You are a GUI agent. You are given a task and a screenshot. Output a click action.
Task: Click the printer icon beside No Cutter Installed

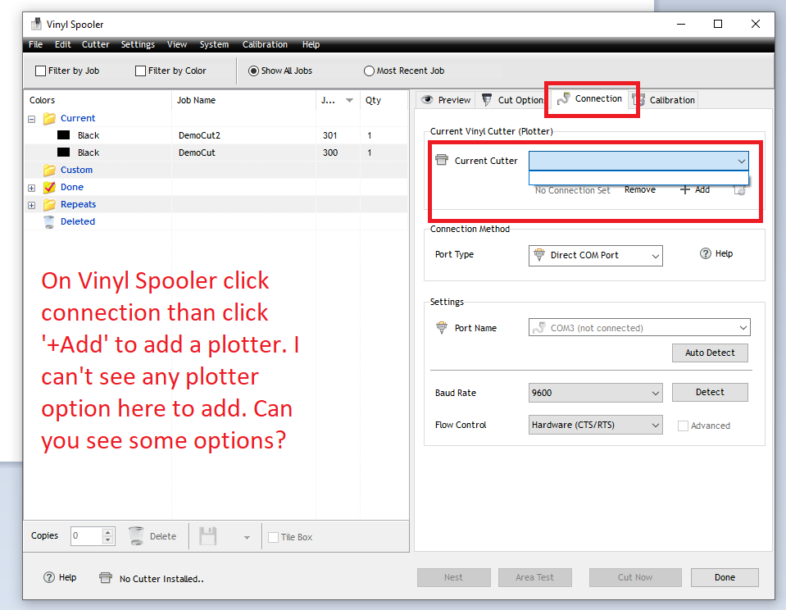[x=105, y=578]
